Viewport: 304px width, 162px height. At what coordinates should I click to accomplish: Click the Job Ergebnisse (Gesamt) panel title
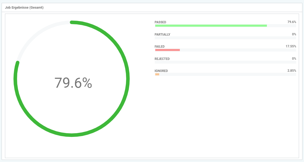point(24,8)
